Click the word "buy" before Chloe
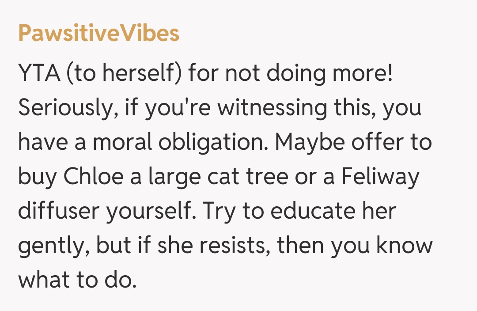Image resolution: width=477 pixels, height=311 pixels. point(37,177)
